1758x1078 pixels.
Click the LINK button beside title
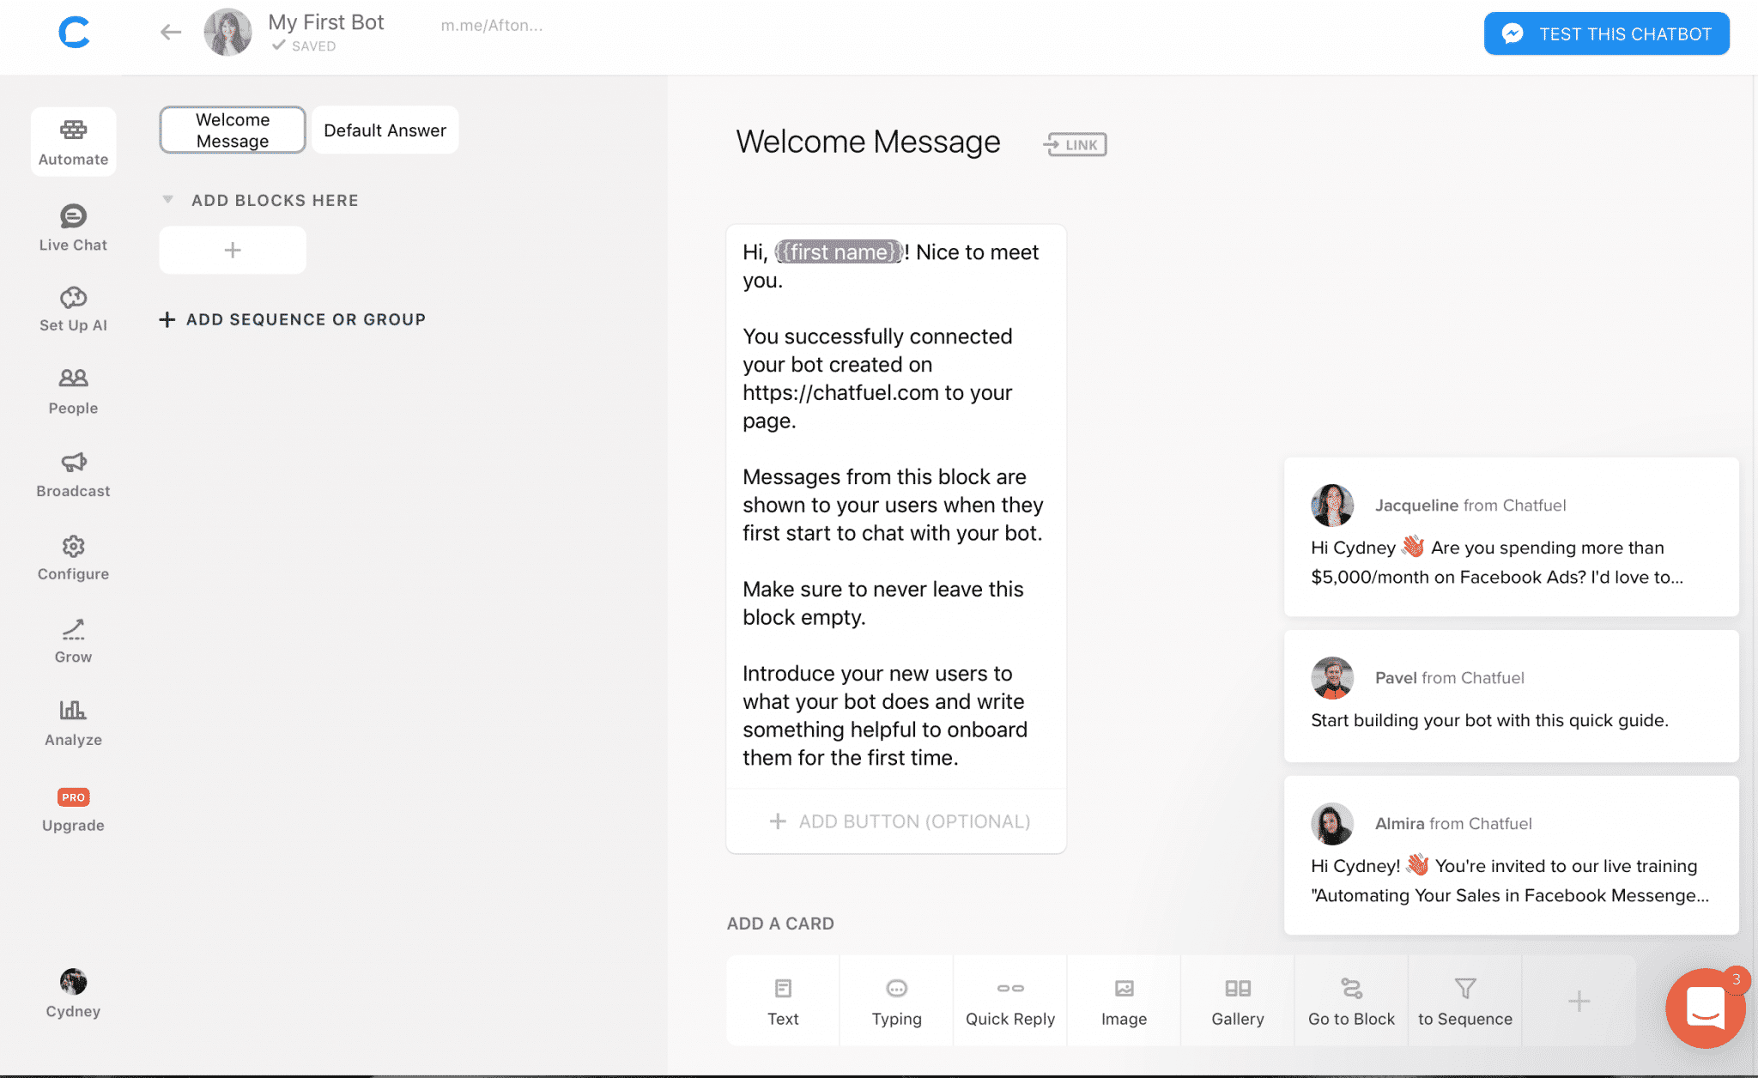pos(1076,144)
